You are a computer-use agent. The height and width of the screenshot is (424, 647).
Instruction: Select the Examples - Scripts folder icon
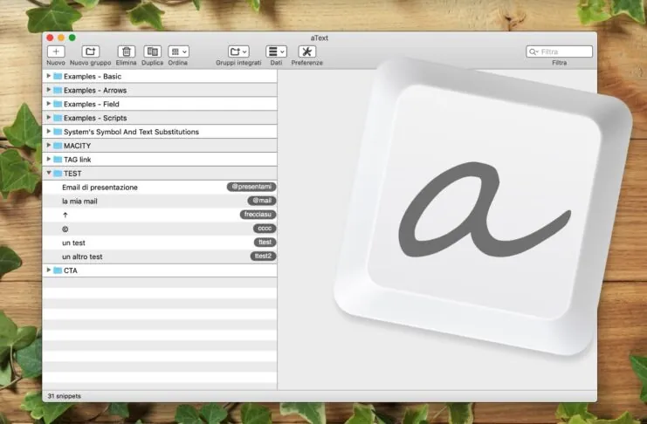click(x=58, y=118)
